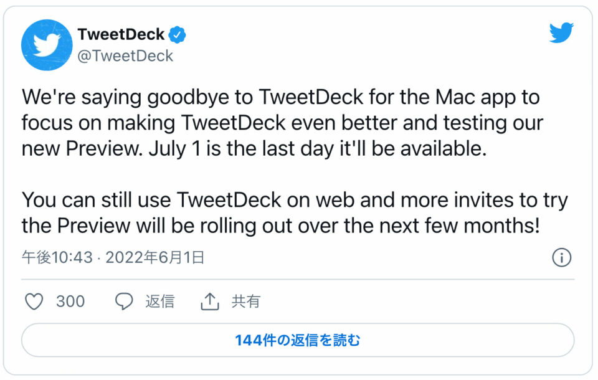598x380 pixels.
Task: Click the TweetDeck display name
Action: coord(121,34)
